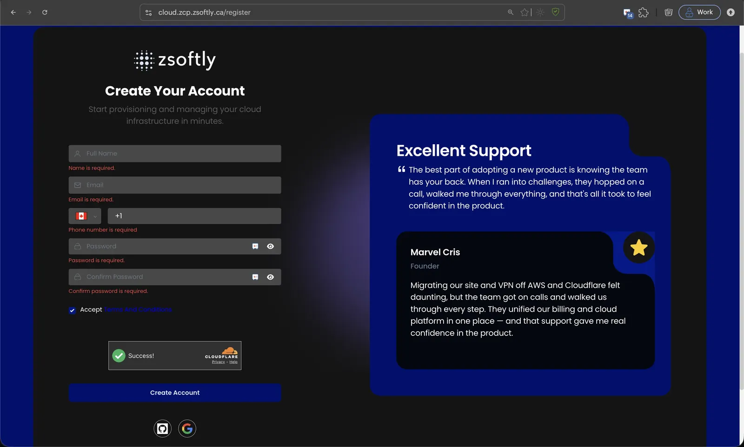Open the Terms And Conditions link
Screen dimensions: 744x447
tap(138, 309)
